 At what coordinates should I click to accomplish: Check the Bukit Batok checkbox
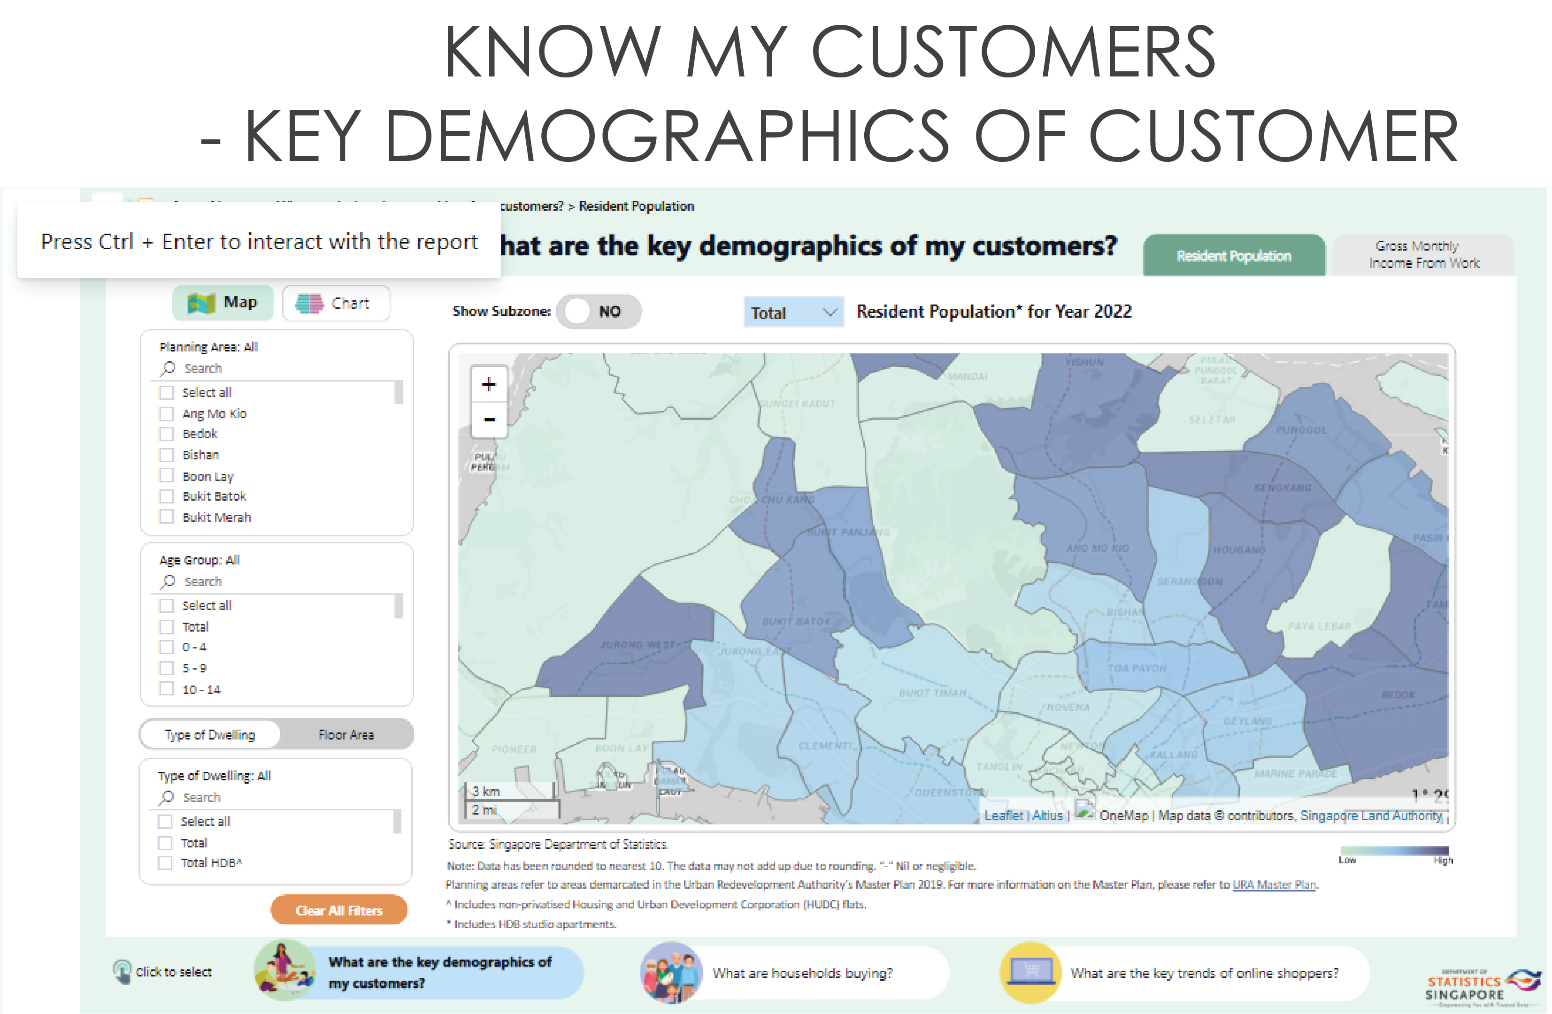167,496
